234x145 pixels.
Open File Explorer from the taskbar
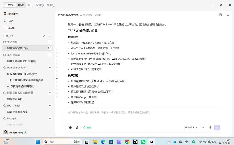95,142
